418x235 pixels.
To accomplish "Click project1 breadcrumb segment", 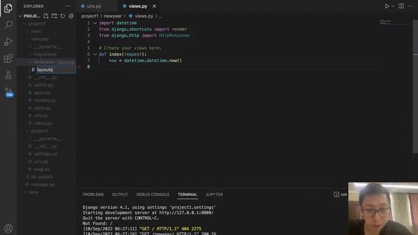I will tap(90, 16).
